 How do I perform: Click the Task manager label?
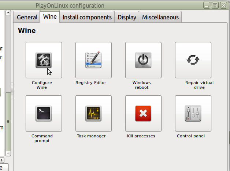91,136
